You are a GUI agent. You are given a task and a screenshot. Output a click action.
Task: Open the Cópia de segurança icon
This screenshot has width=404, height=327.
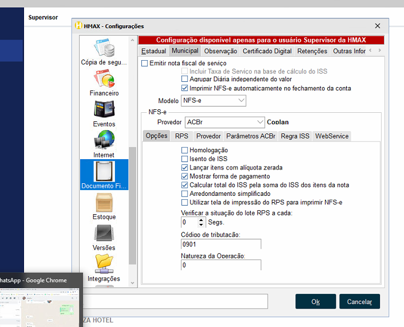[x=104, y=48]
